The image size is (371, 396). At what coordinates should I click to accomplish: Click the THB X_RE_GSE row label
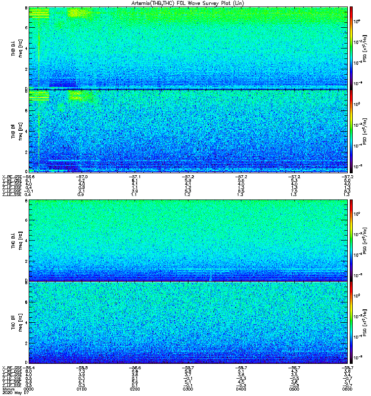pyautogui.click(x=12, y=177)
